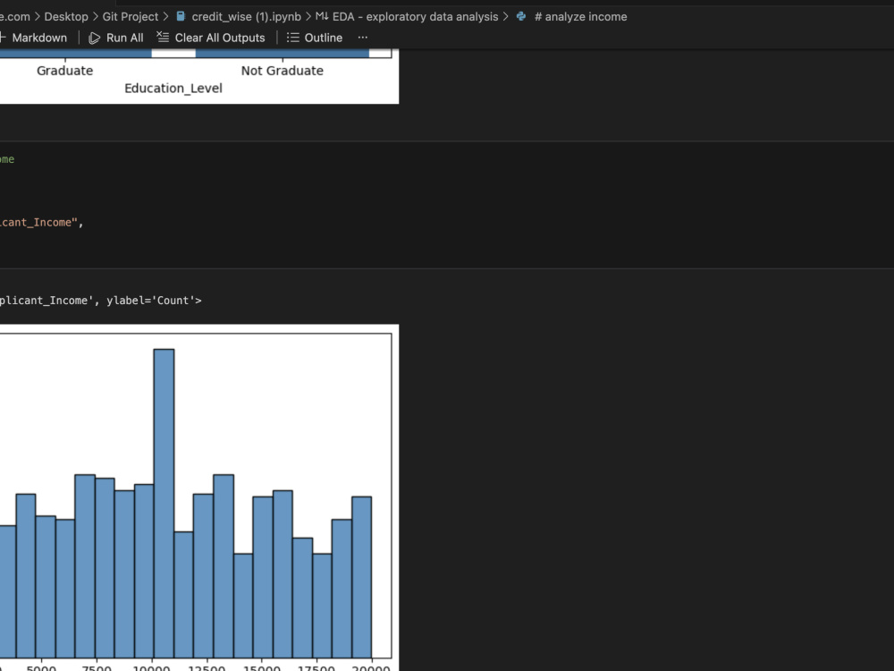Image resolution: width=894 pixels, height=671 pixels.
Task: Click the Markdown add-cell button
Action: click(x=34, y=38)
